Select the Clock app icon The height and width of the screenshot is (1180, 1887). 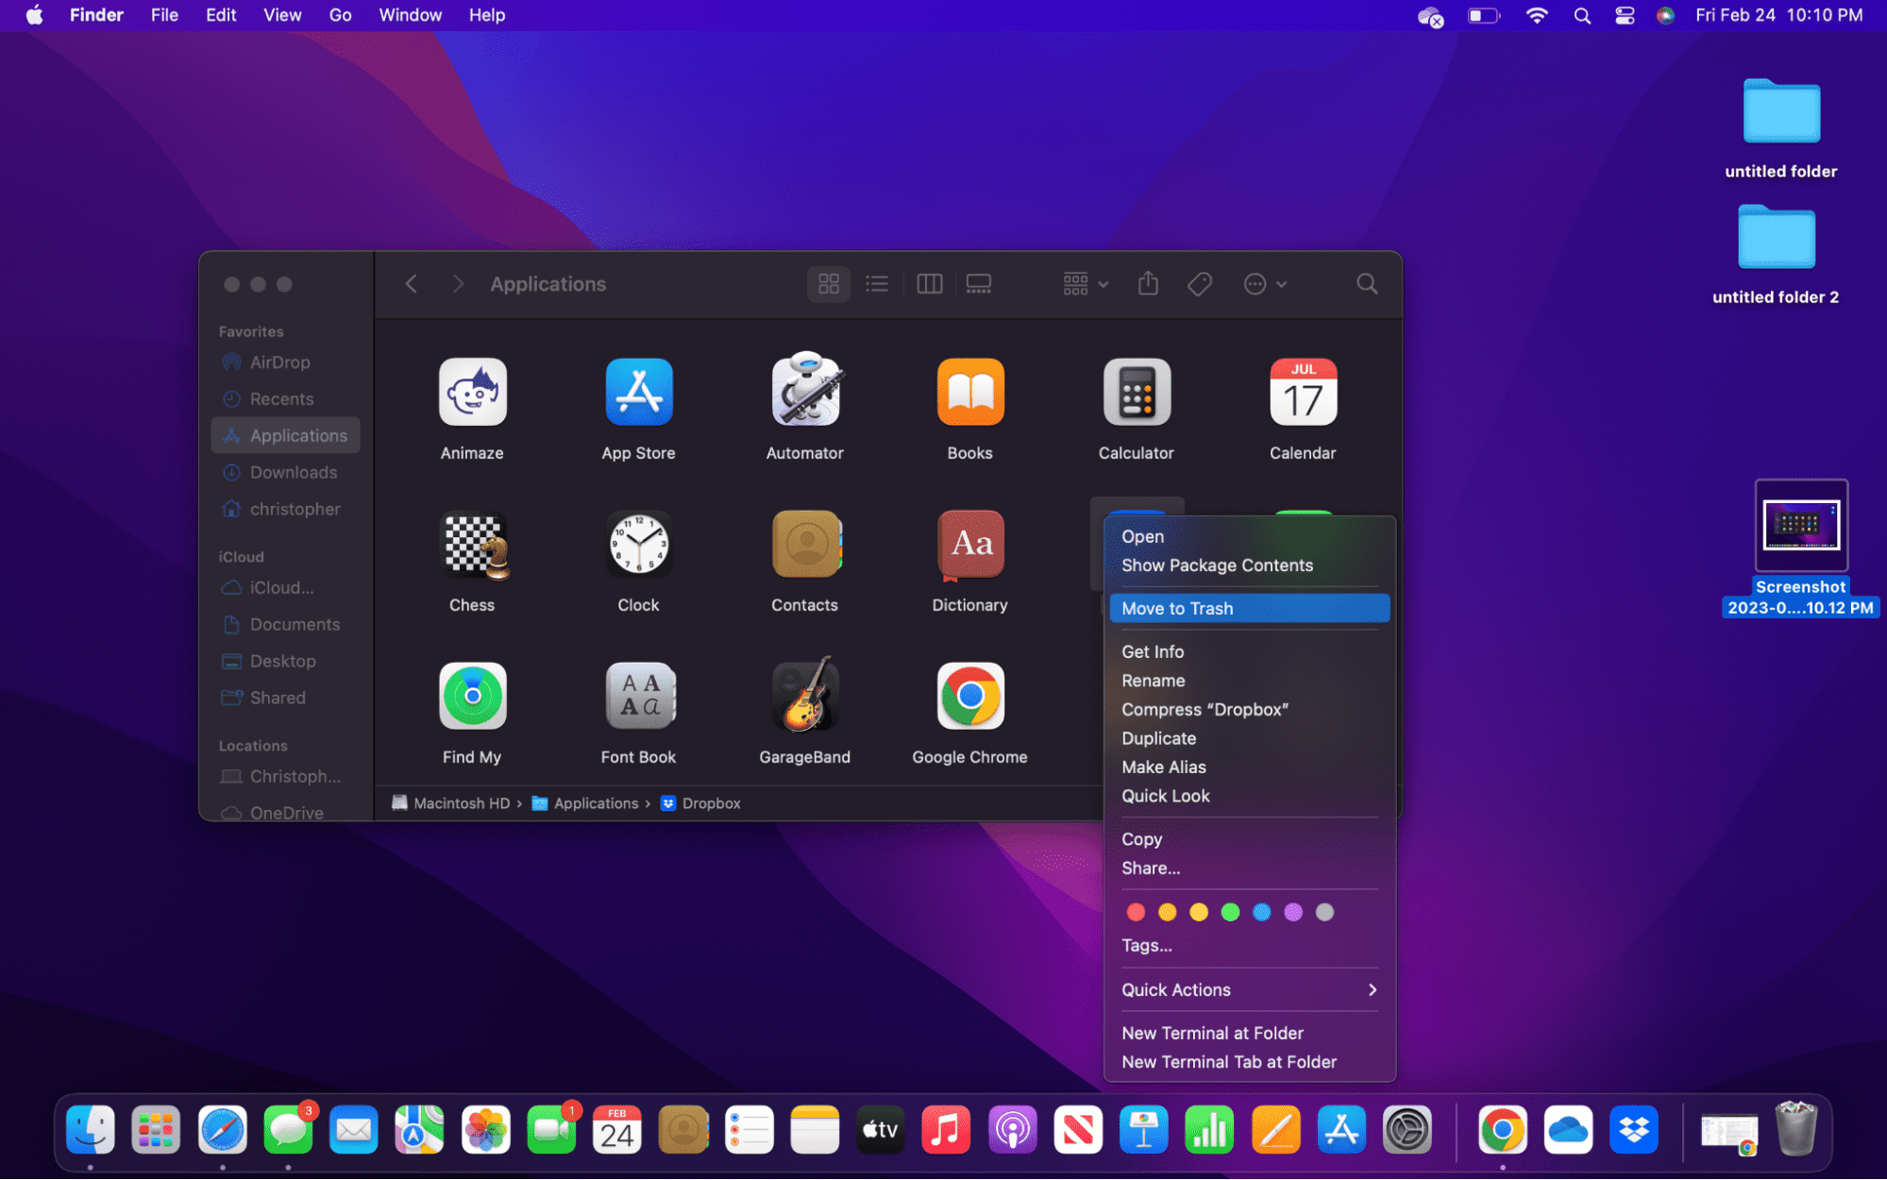pos(639,545)
